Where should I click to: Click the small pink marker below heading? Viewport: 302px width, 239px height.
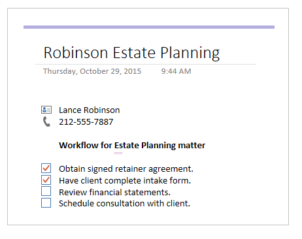[x=118, y=153]
